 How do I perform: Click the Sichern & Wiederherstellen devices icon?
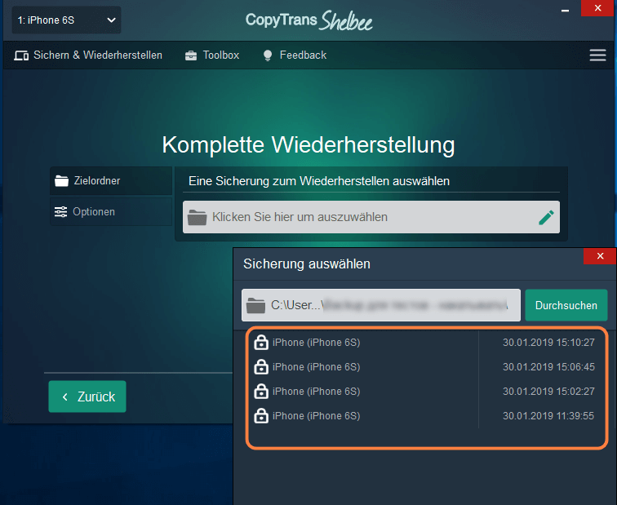click(x=21, y=55)
